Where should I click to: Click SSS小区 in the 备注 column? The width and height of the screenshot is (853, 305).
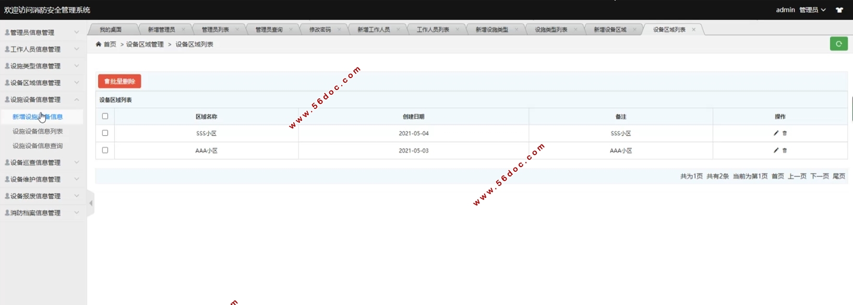click(x=621, y=133)
